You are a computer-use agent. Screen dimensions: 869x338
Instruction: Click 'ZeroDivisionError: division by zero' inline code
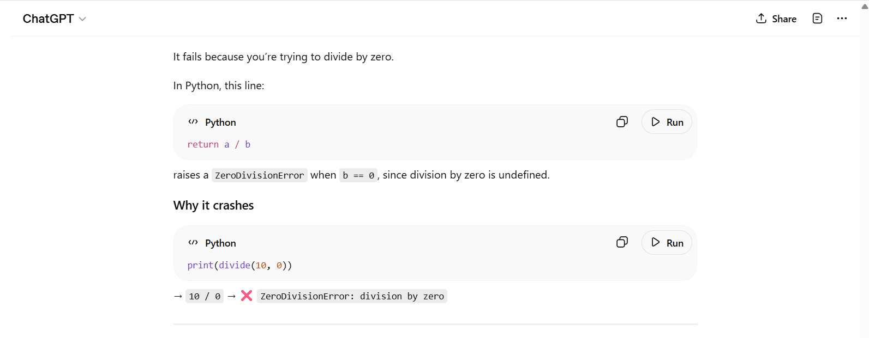(x=352, y=296)
